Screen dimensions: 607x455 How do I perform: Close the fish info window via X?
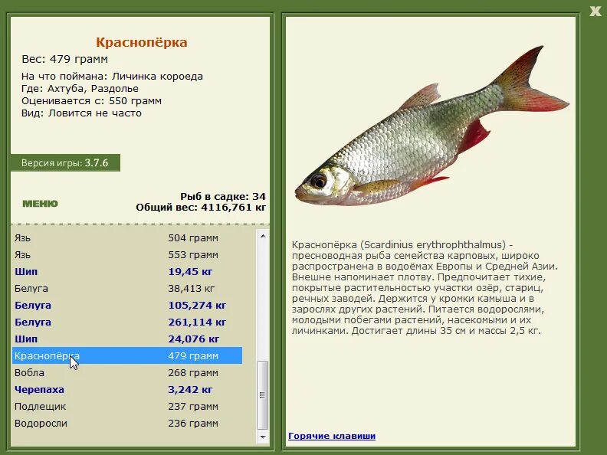[x=595, y=11]
